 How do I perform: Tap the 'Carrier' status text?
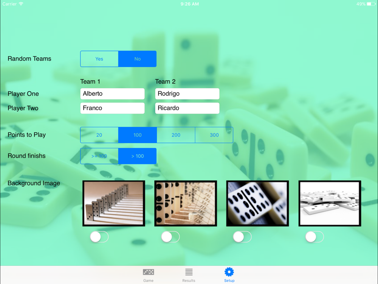pyautogui.click(x=10, y=4)
